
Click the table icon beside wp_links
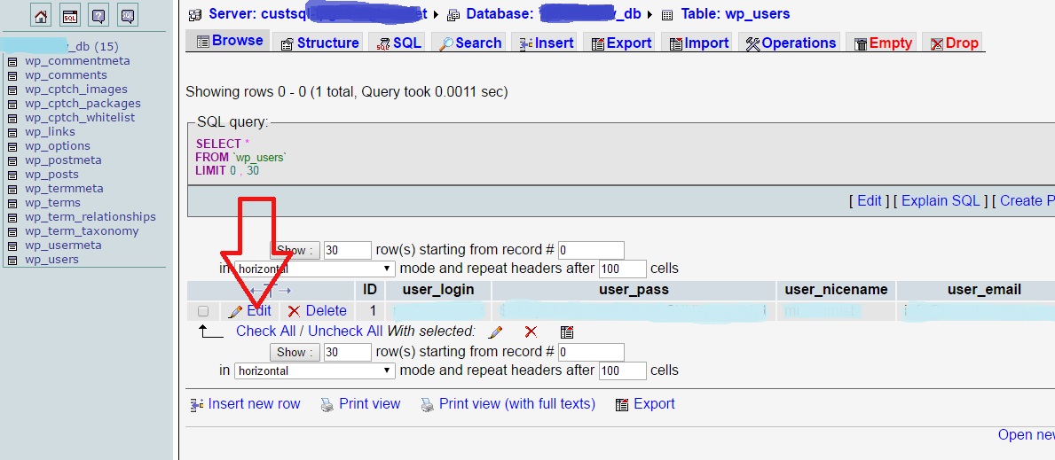coord(12,132)
